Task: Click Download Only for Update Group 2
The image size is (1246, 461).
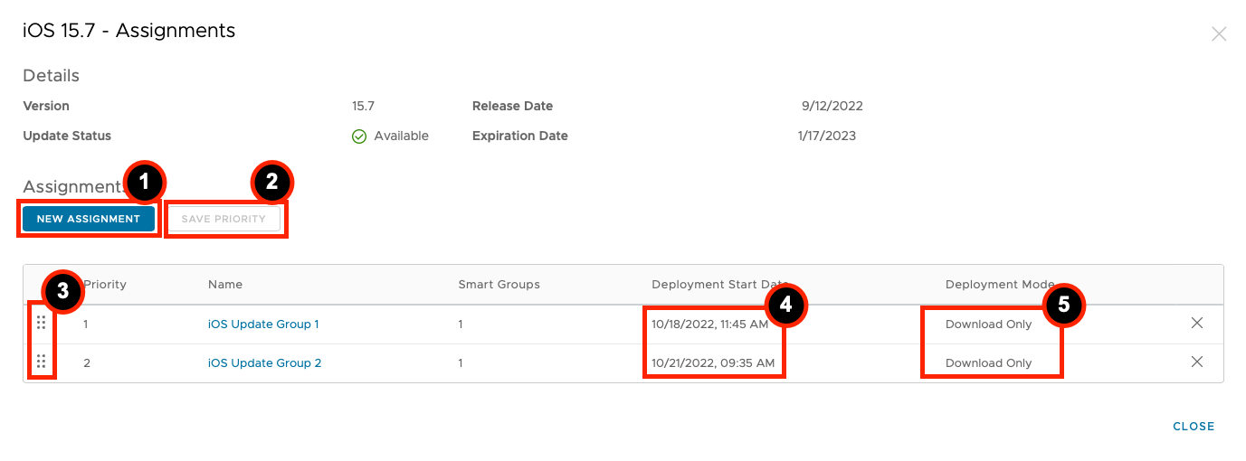Action: tap(988, 363)
